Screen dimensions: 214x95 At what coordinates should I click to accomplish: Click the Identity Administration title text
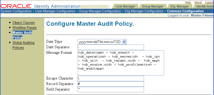click(x=57, y=6)
